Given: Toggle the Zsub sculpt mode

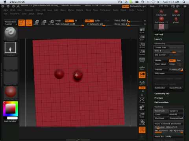Looking at the screenshot, I should pyautogui.click(x=97, y=21).
